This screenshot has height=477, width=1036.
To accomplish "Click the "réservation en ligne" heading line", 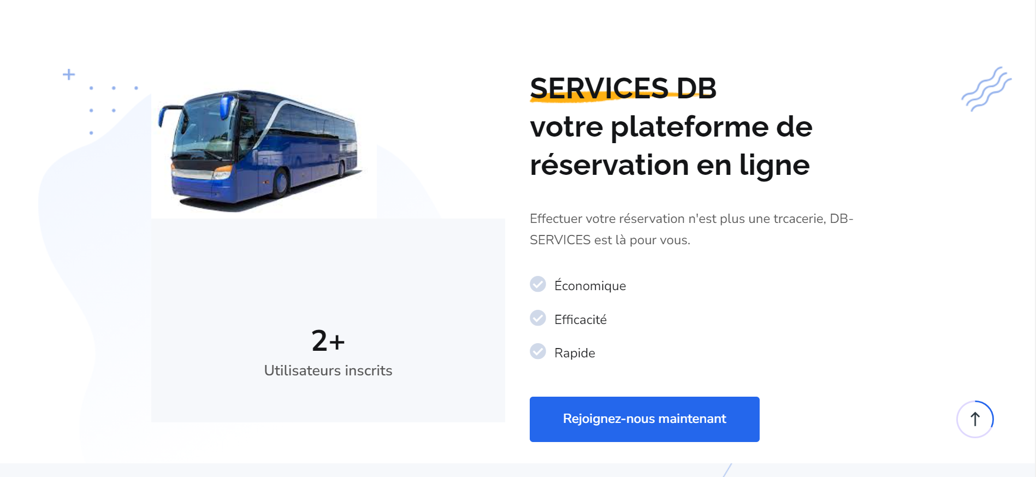I will 670,165.
